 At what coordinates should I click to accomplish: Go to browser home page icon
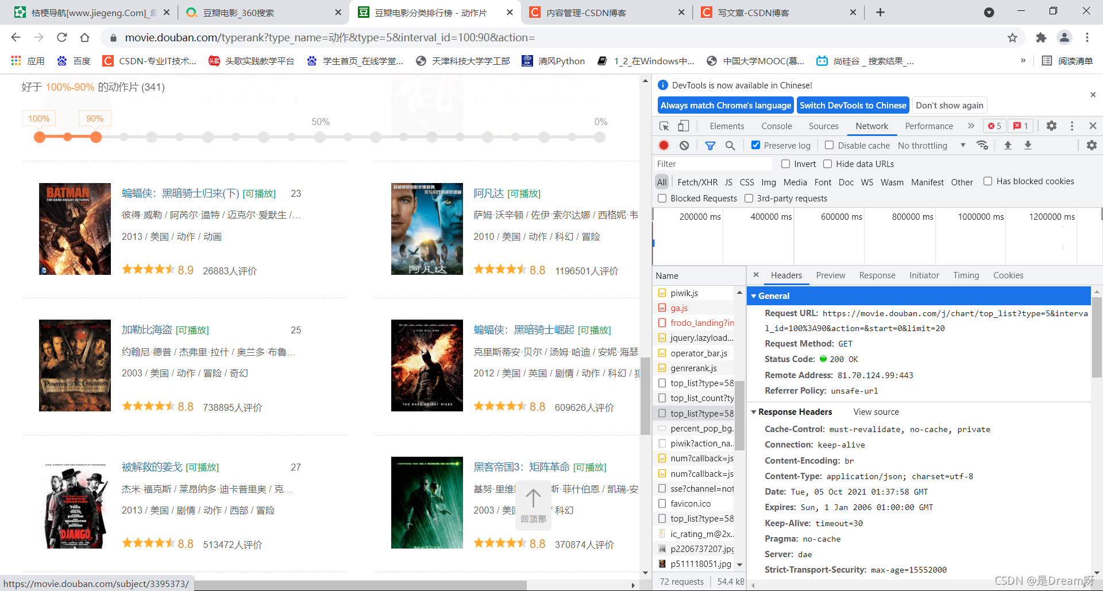point(84,37)
